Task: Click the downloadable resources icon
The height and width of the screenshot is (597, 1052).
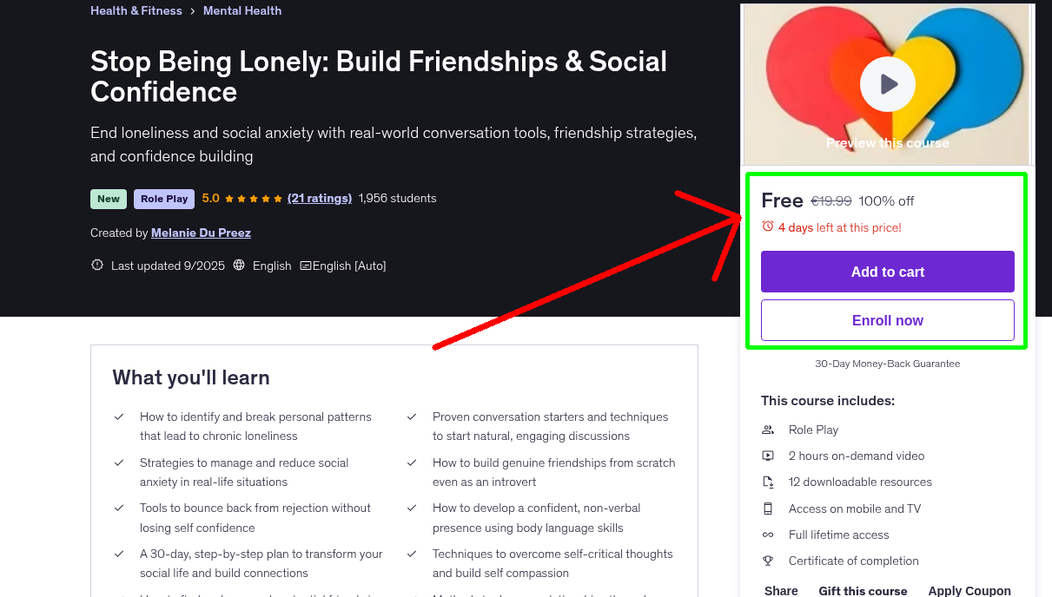Action: click(x=768, y=482)
